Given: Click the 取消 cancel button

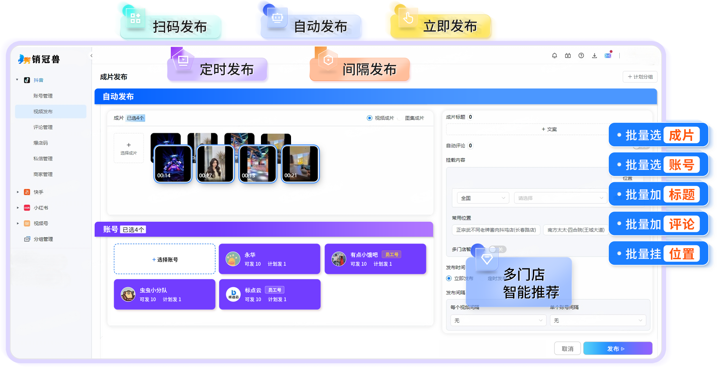Looking at the screenshot, I should pyautogui.click(x=567, y=349).
